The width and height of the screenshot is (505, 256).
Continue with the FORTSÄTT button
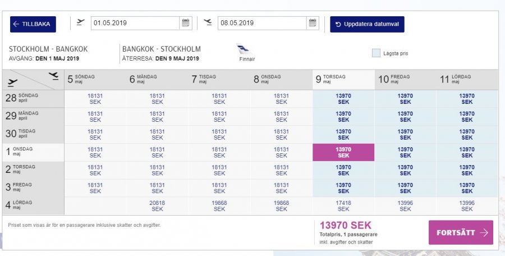click(x=461, y=232)
